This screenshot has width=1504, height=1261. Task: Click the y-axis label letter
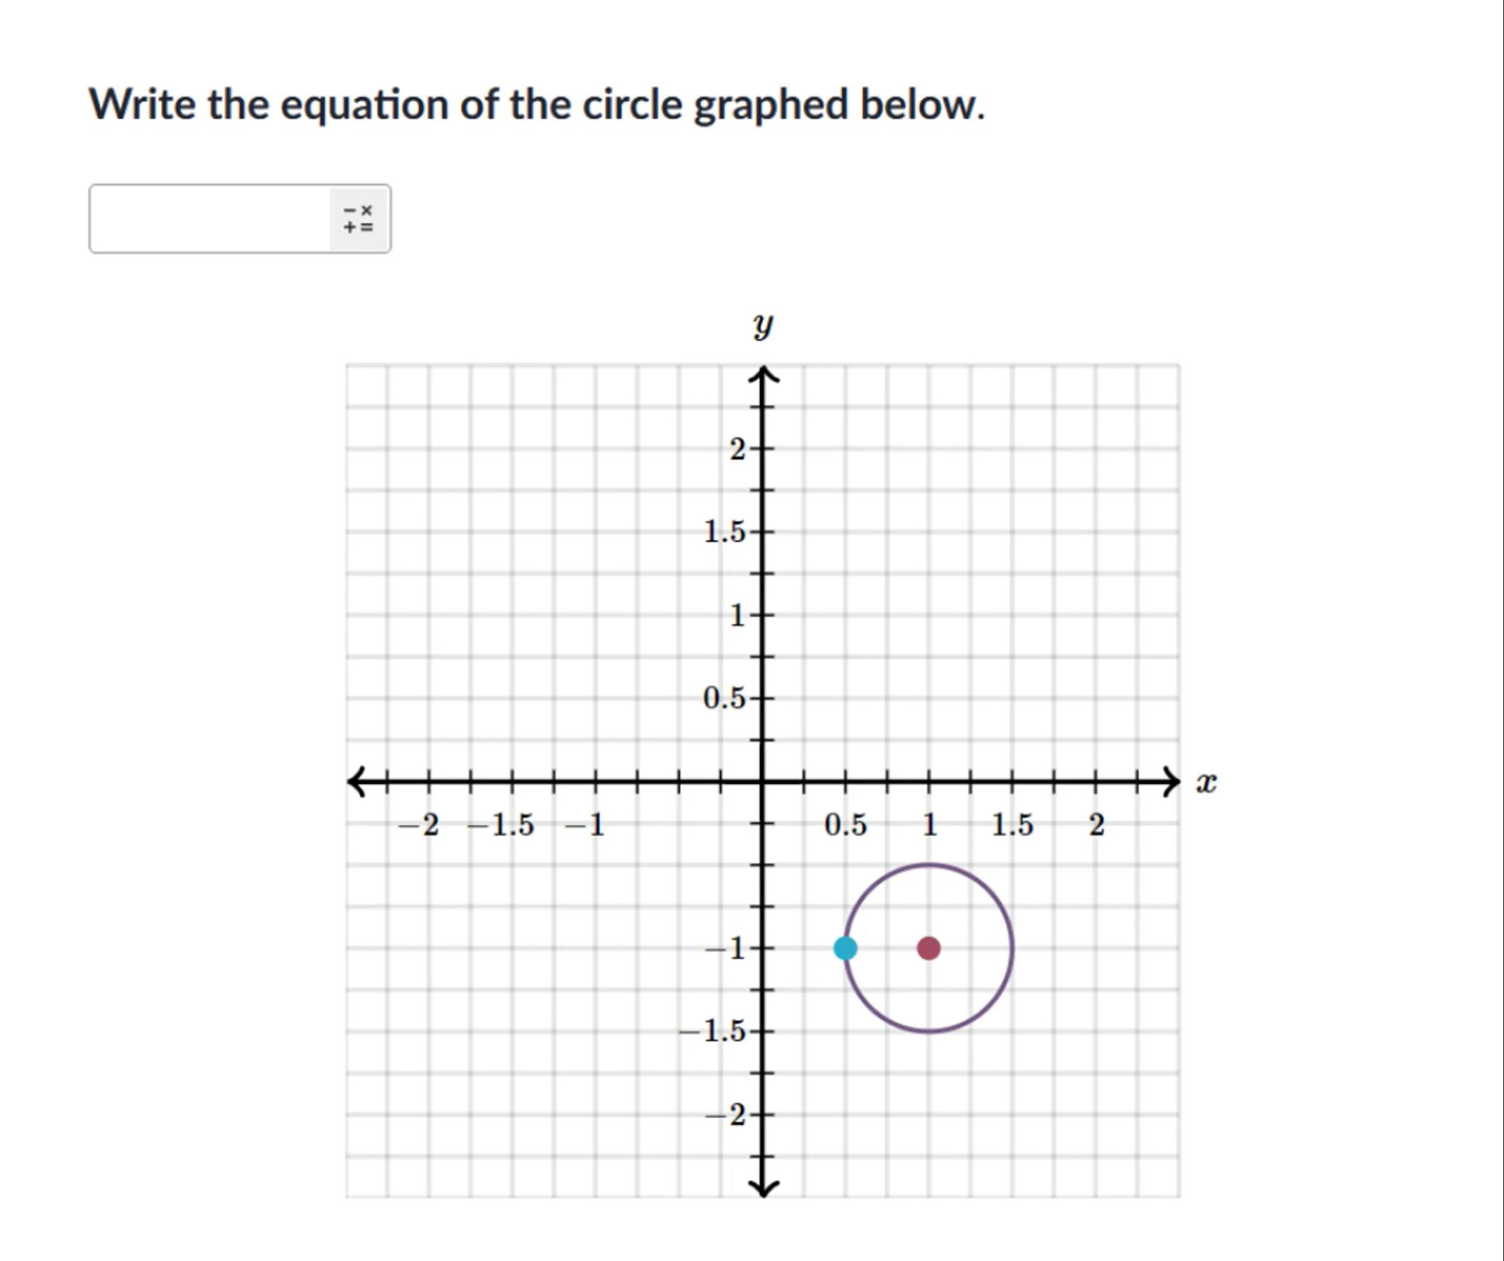click(763, 325)
